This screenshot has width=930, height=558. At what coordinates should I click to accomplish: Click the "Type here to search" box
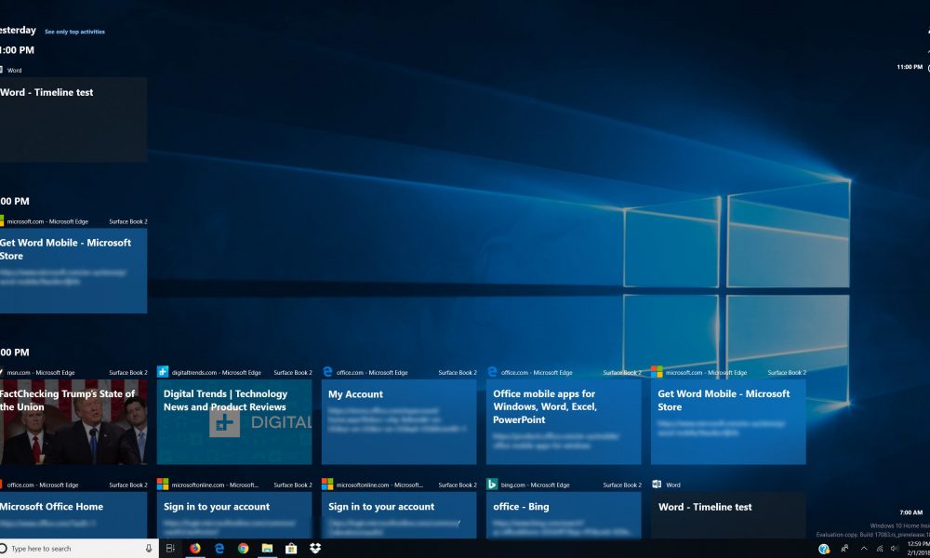point(74,549)
